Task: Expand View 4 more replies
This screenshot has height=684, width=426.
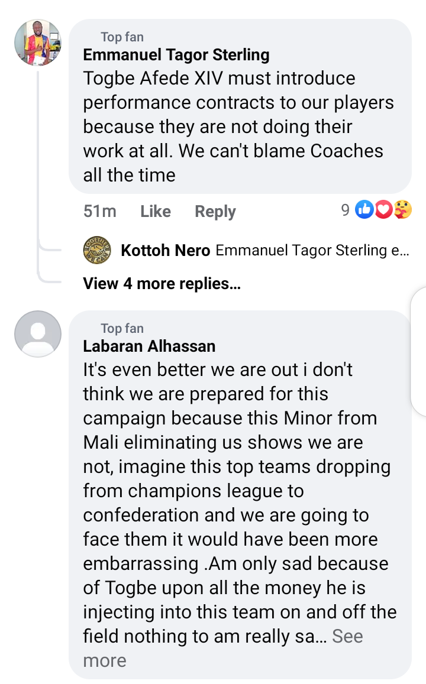Action: tap(162, 284)
